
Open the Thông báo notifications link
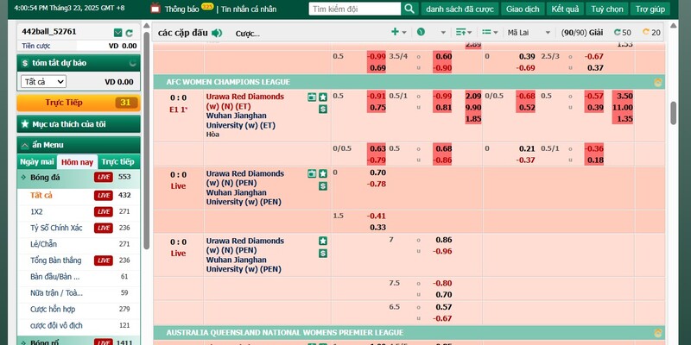tap(181, 9)
